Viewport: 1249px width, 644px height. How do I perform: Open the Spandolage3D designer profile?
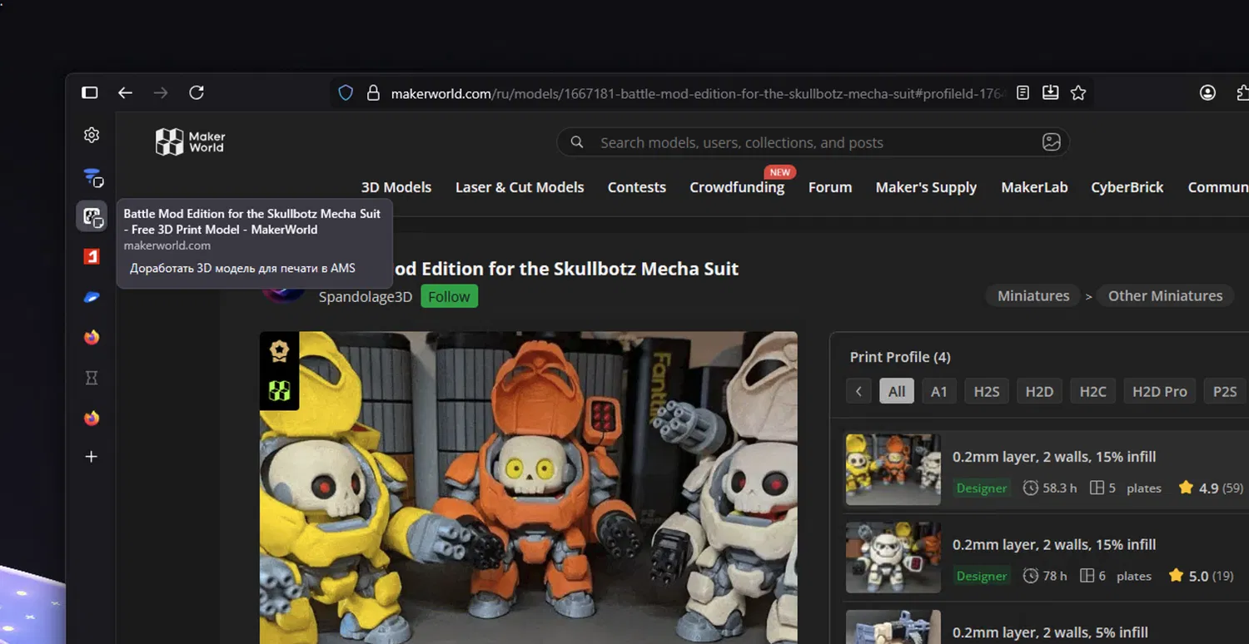(x=366, y=297)
